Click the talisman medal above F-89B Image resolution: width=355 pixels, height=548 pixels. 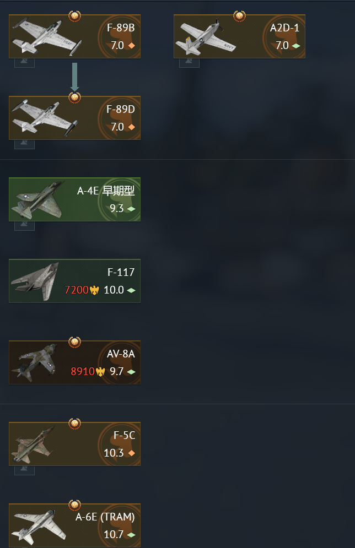74,16
